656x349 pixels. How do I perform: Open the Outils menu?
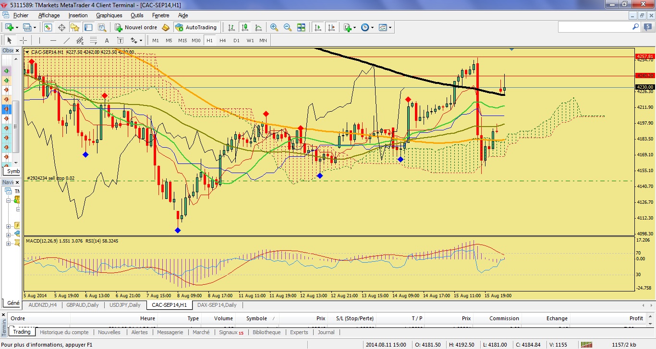point(137,15)
